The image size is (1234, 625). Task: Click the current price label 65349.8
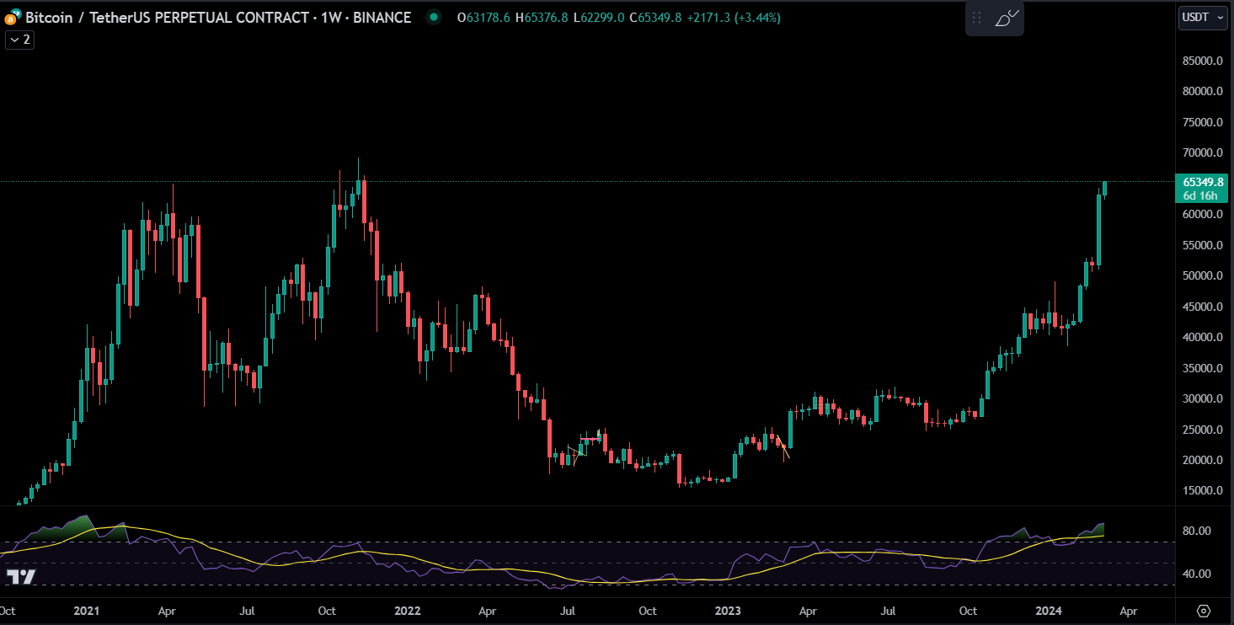click(1202, 181)
